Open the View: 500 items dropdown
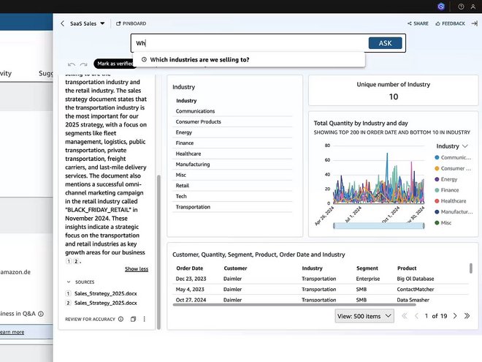Screen dimensions: 482x362 coord(364,316)
